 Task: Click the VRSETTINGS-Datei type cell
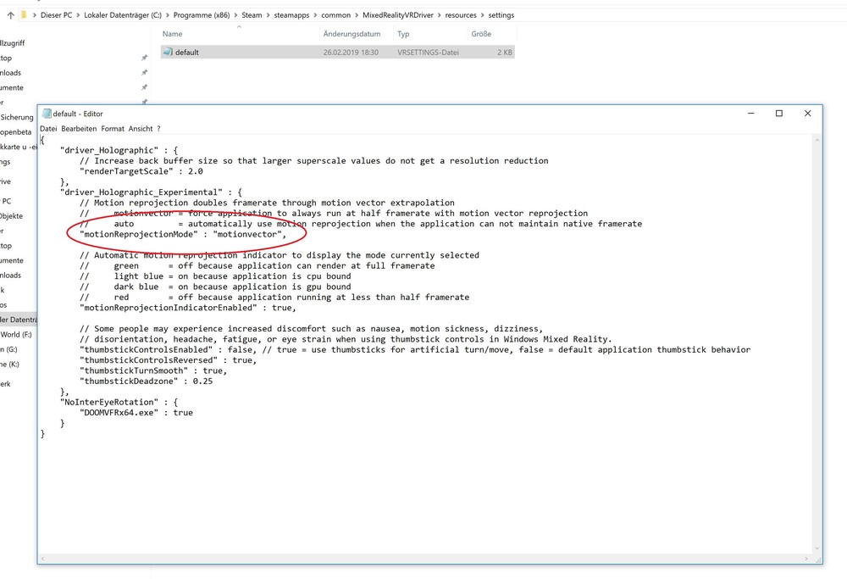428,53
